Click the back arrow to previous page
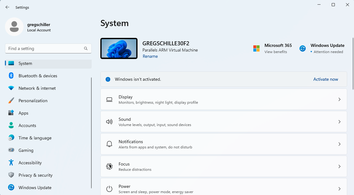Screen dimensions: 354x195 pos(7,7)
